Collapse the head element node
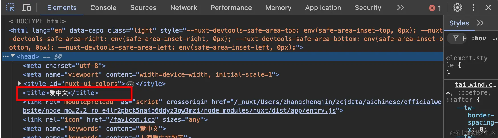498x138 pixels. pos(13,56)
